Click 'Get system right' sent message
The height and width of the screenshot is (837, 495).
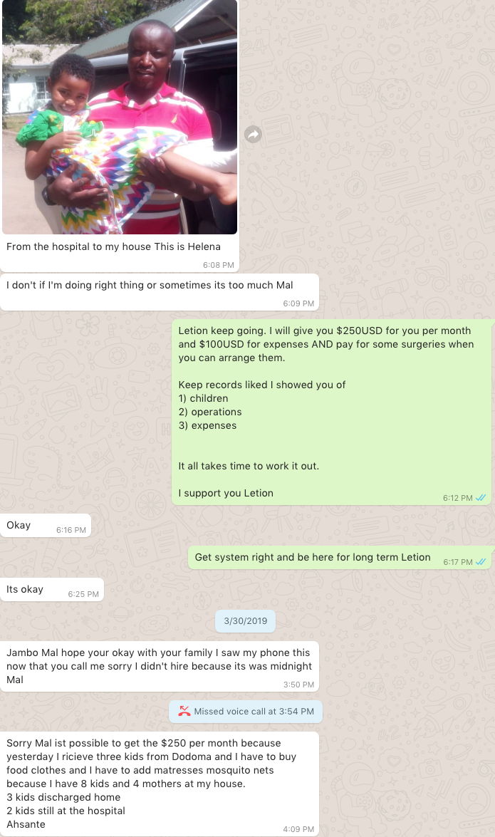point(340,557)
